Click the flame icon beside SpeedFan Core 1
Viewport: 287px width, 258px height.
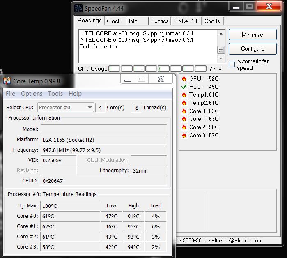[184, 119]
